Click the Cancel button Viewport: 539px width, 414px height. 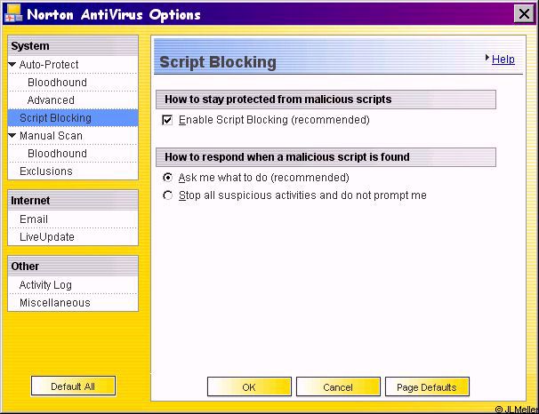click(338, 386)
